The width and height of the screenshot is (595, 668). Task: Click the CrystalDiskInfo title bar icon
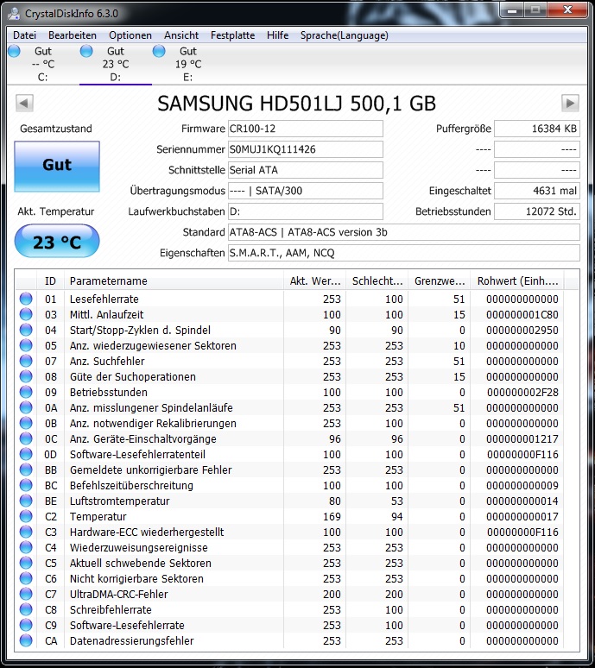coord(14,13)
